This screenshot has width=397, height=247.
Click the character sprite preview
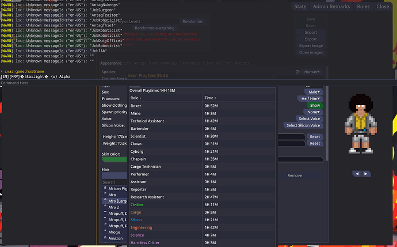(x=360, y=124)
